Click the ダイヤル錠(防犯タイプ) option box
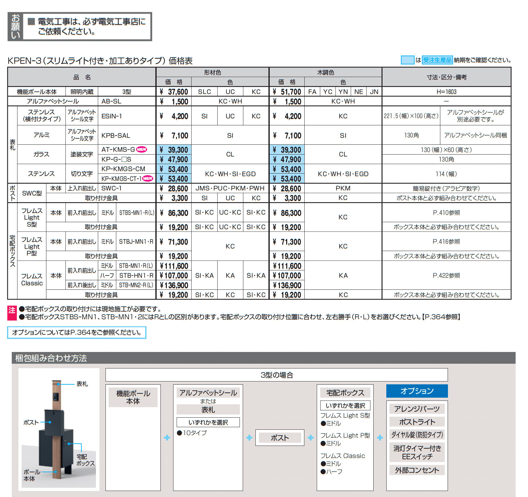Image resolution: width=528 pixels, height=497 pixels. pyautogui.click(x=417, y=434)
